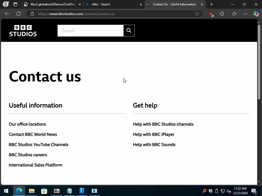The height and width of the screenshot is (196, 262).
Task: Open the Contact BBC World News link
Action: tap(33, 134)
